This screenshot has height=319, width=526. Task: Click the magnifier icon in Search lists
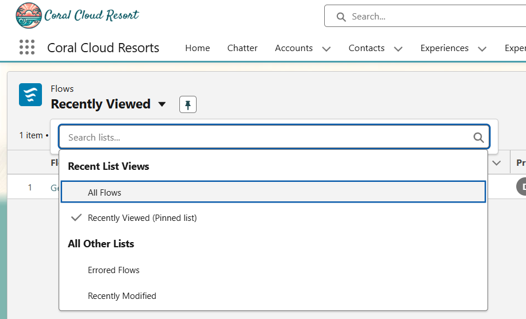pyautogui.click(x=478, y=137)
